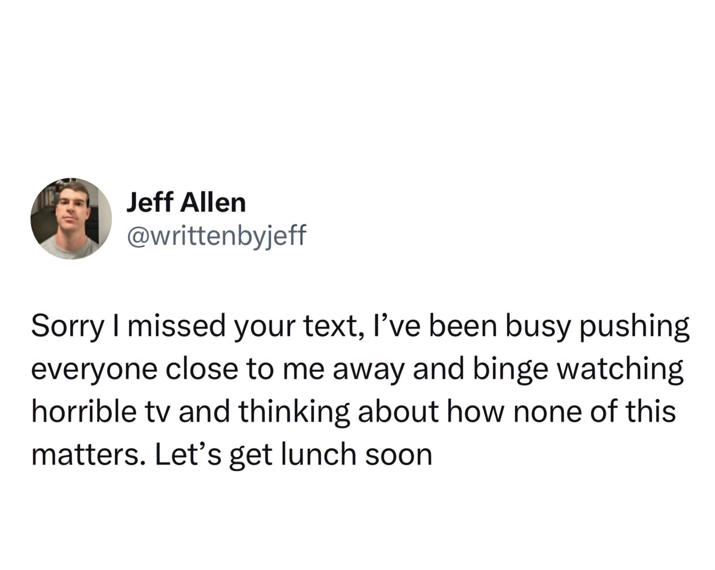Screen dimensions: 715x570
Task: Click the word "binge" in the tweet
Action: [x=511, y=370]
